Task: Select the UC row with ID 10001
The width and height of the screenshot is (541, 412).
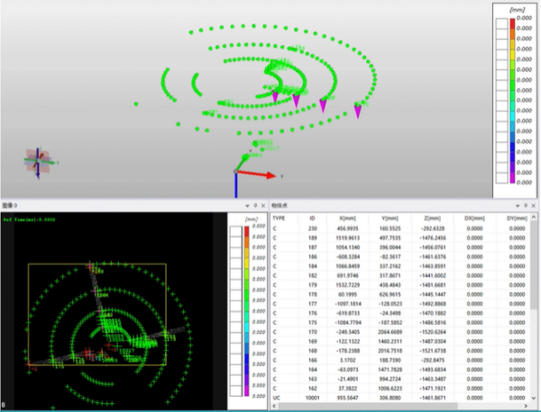Action: pos(400,398)
